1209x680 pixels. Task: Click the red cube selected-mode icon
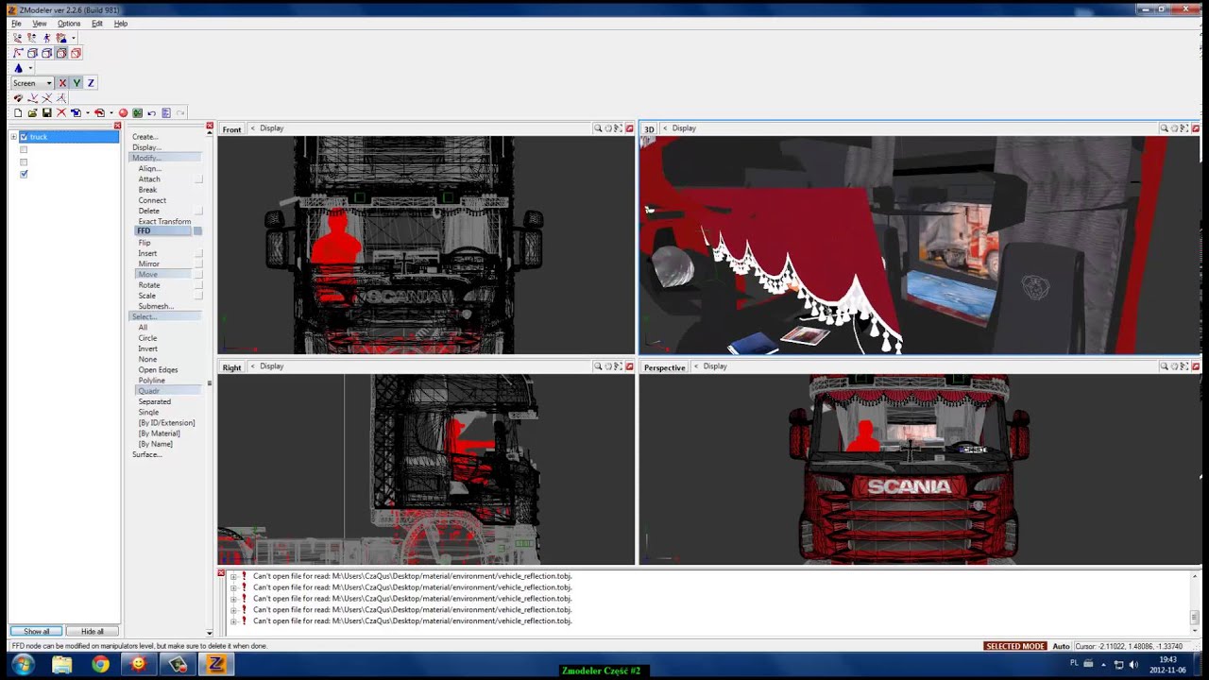[76, 53]
